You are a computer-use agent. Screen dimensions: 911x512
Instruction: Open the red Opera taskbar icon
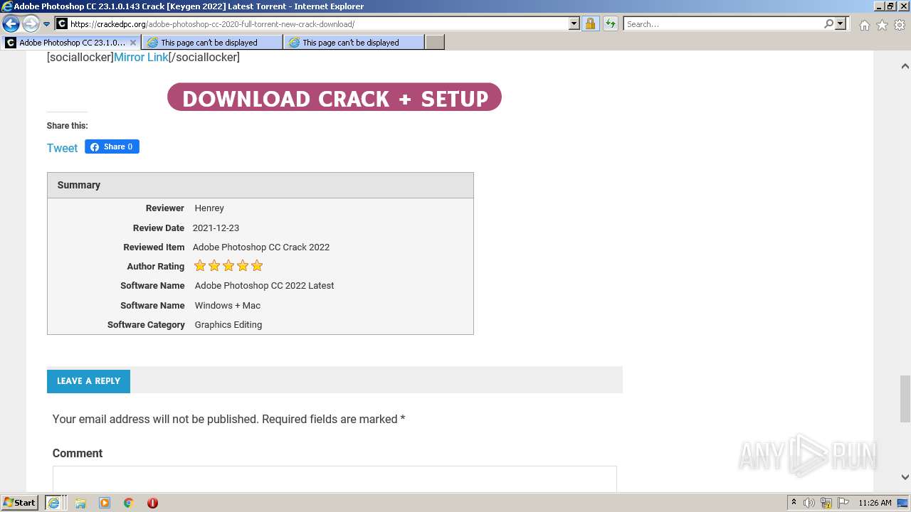[x=152, y=503]
